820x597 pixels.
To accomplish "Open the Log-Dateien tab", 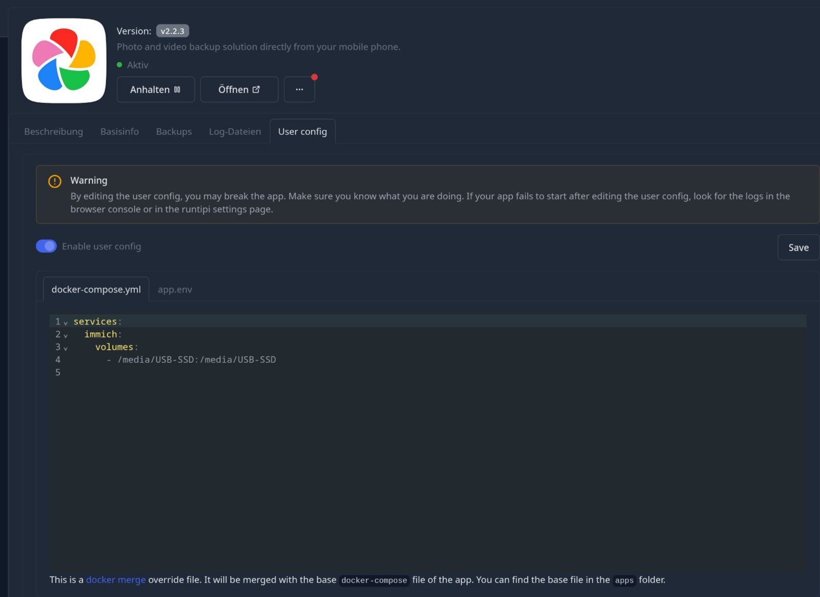I will pyautogui.click(x=235, y=132).
